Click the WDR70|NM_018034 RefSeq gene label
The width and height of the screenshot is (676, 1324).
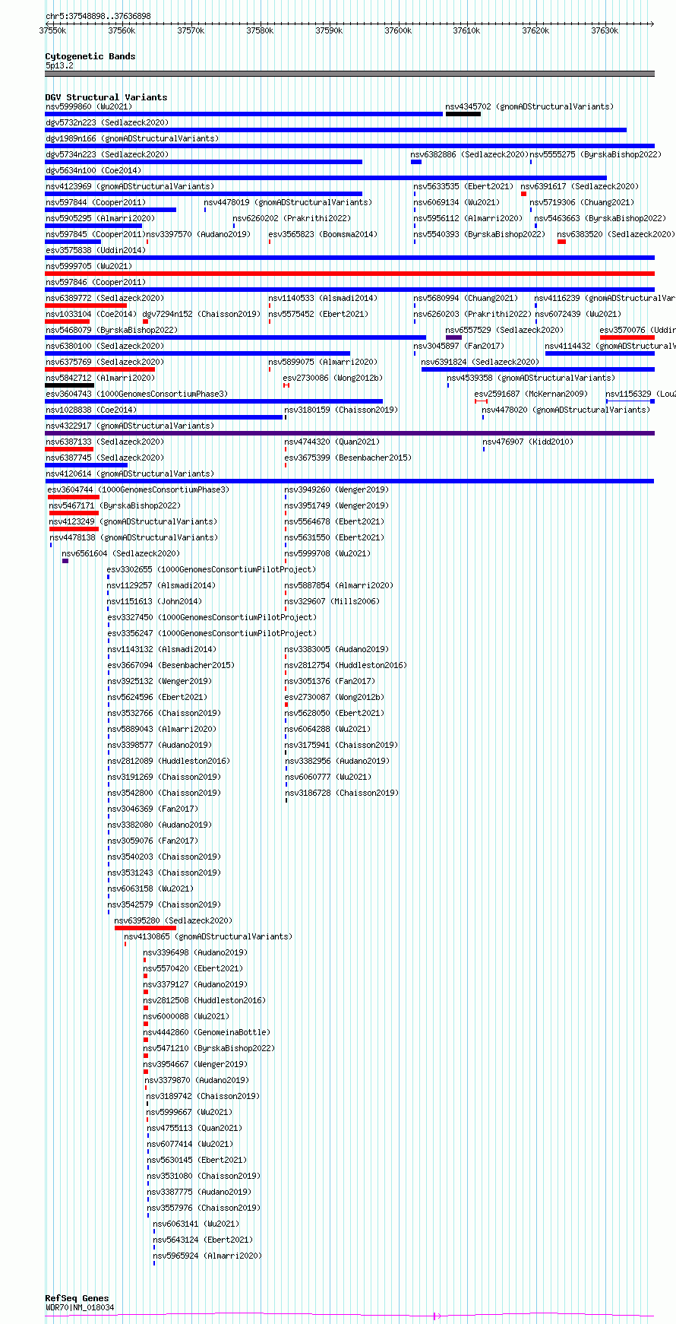point(80,1308)
